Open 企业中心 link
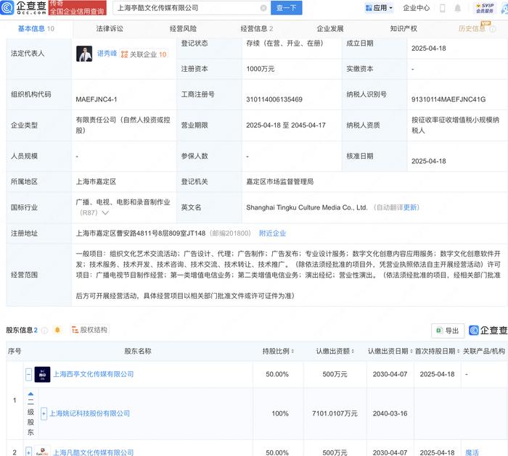 416,8
